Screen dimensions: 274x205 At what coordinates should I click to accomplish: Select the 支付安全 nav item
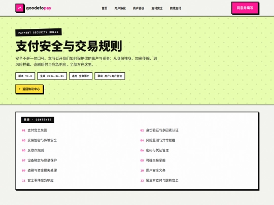(x=157, y=8)
